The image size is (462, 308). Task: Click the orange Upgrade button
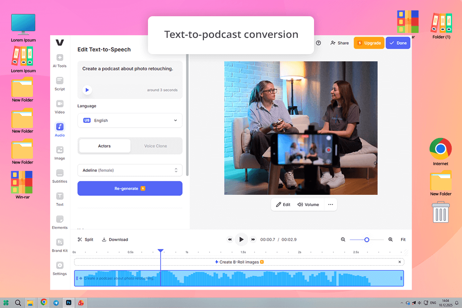[x=369, y=43]
